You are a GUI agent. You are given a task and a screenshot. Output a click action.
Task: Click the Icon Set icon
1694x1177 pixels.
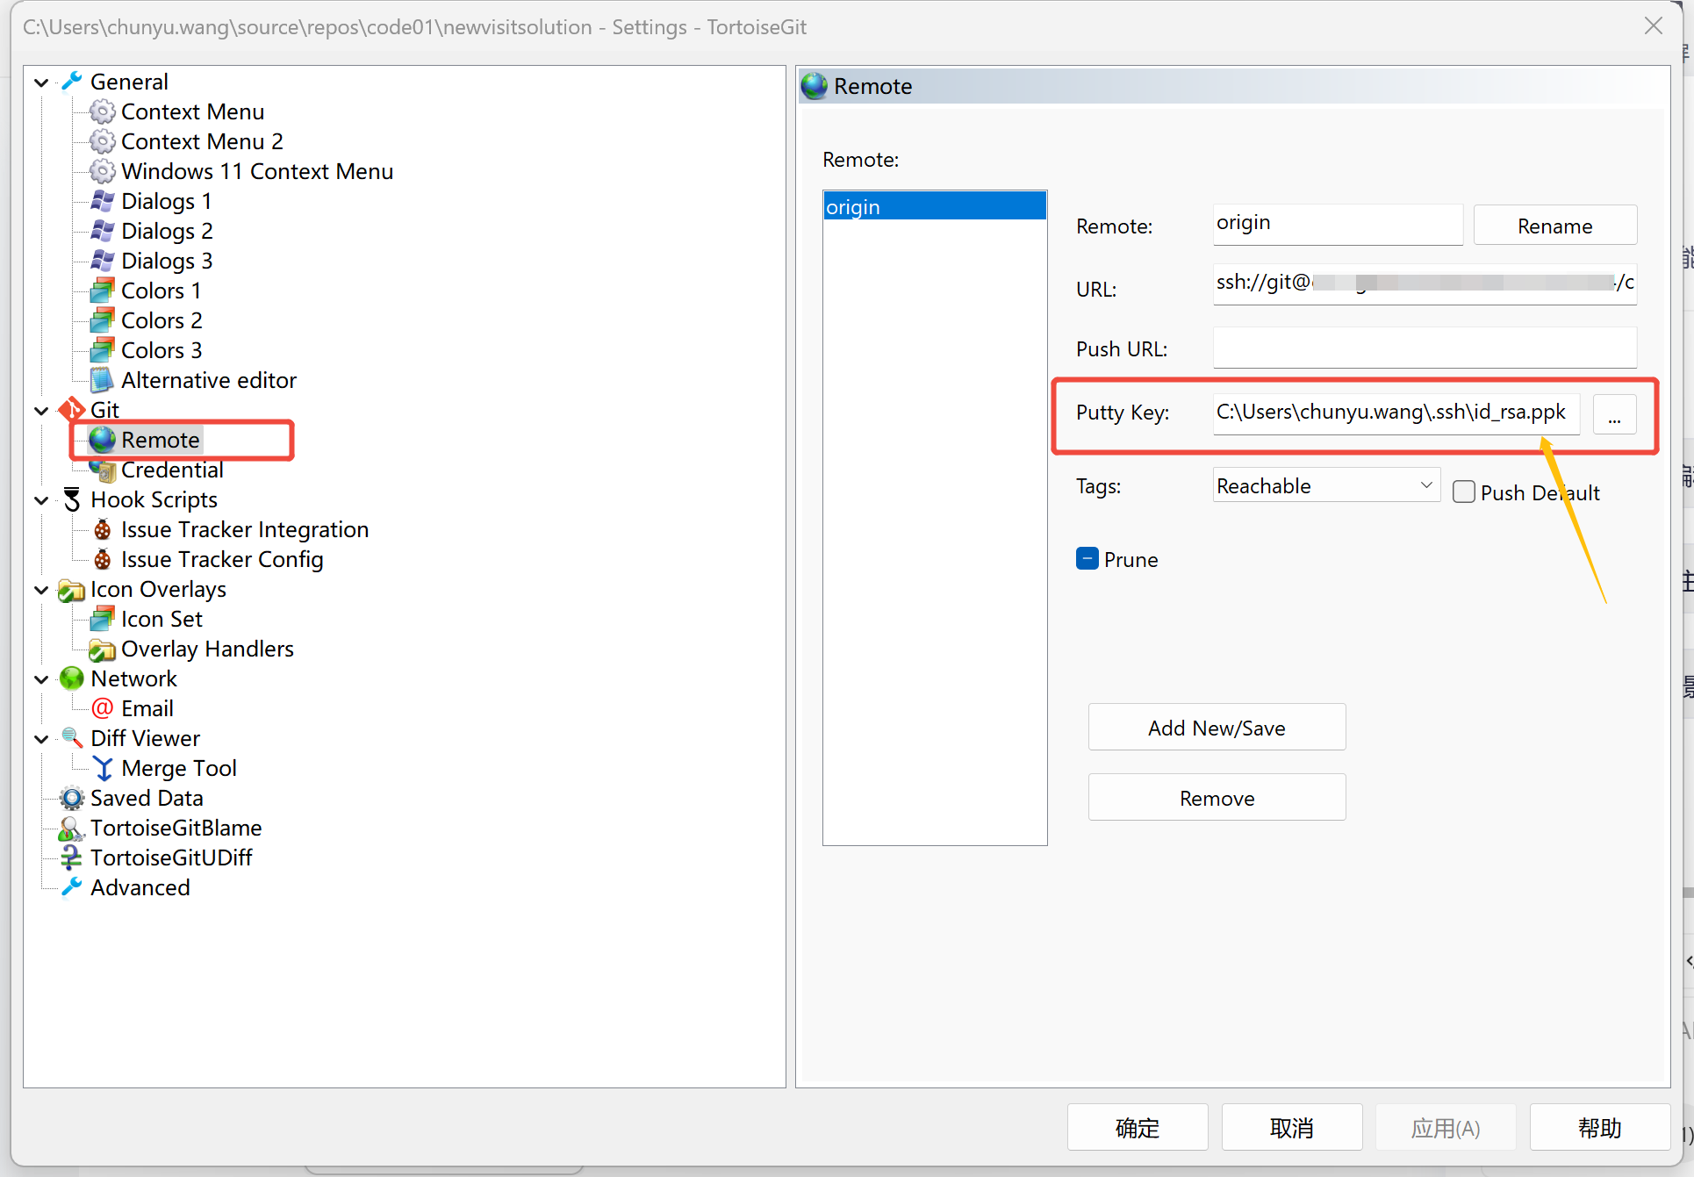coord(103,619)
